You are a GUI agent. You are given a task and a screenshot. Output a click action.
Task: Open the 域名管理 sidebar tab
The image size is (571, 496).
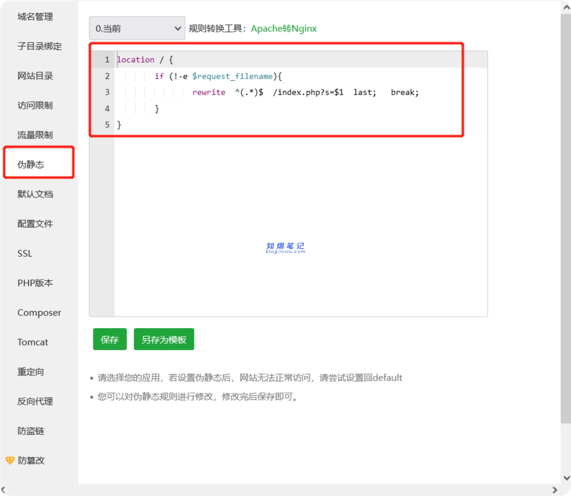[35, 17]
